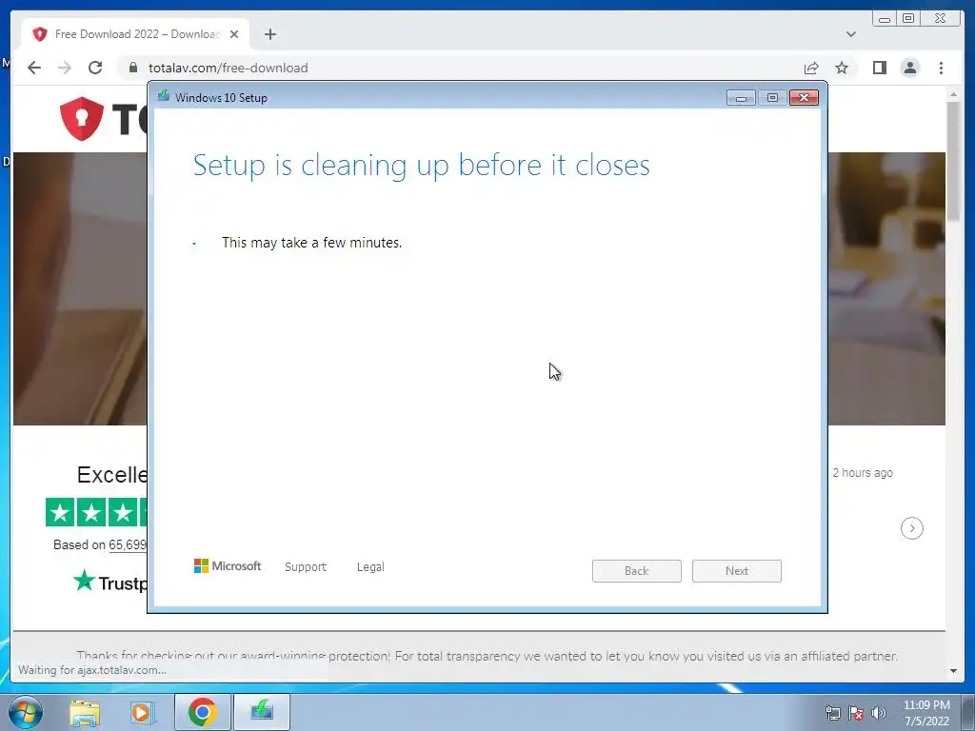This screenshot has height=731, width=975.
Task: Reload the totalav.com page
Action: (x=95, y=68)
